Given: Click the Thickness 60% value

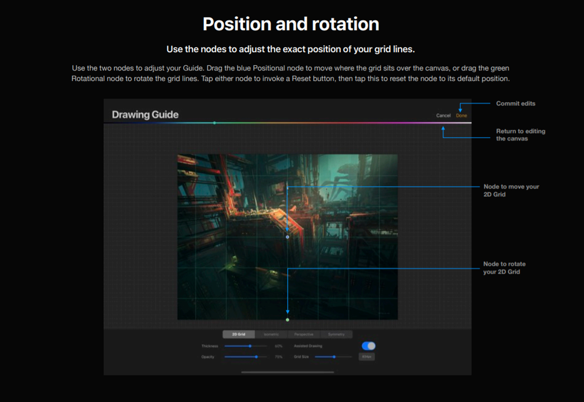Looking at the screenshot, I should 278,346.
